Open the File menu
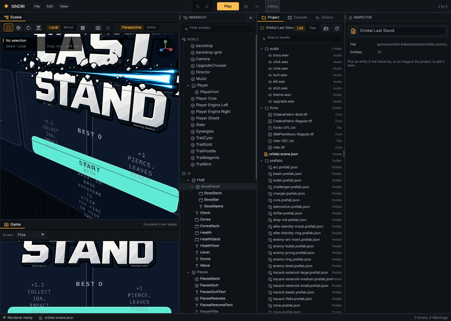This screenshot has width=451, height=321. (37, 6)
